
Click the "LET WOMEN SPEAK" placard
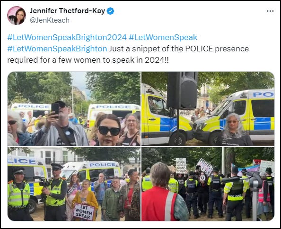(84, 212)
